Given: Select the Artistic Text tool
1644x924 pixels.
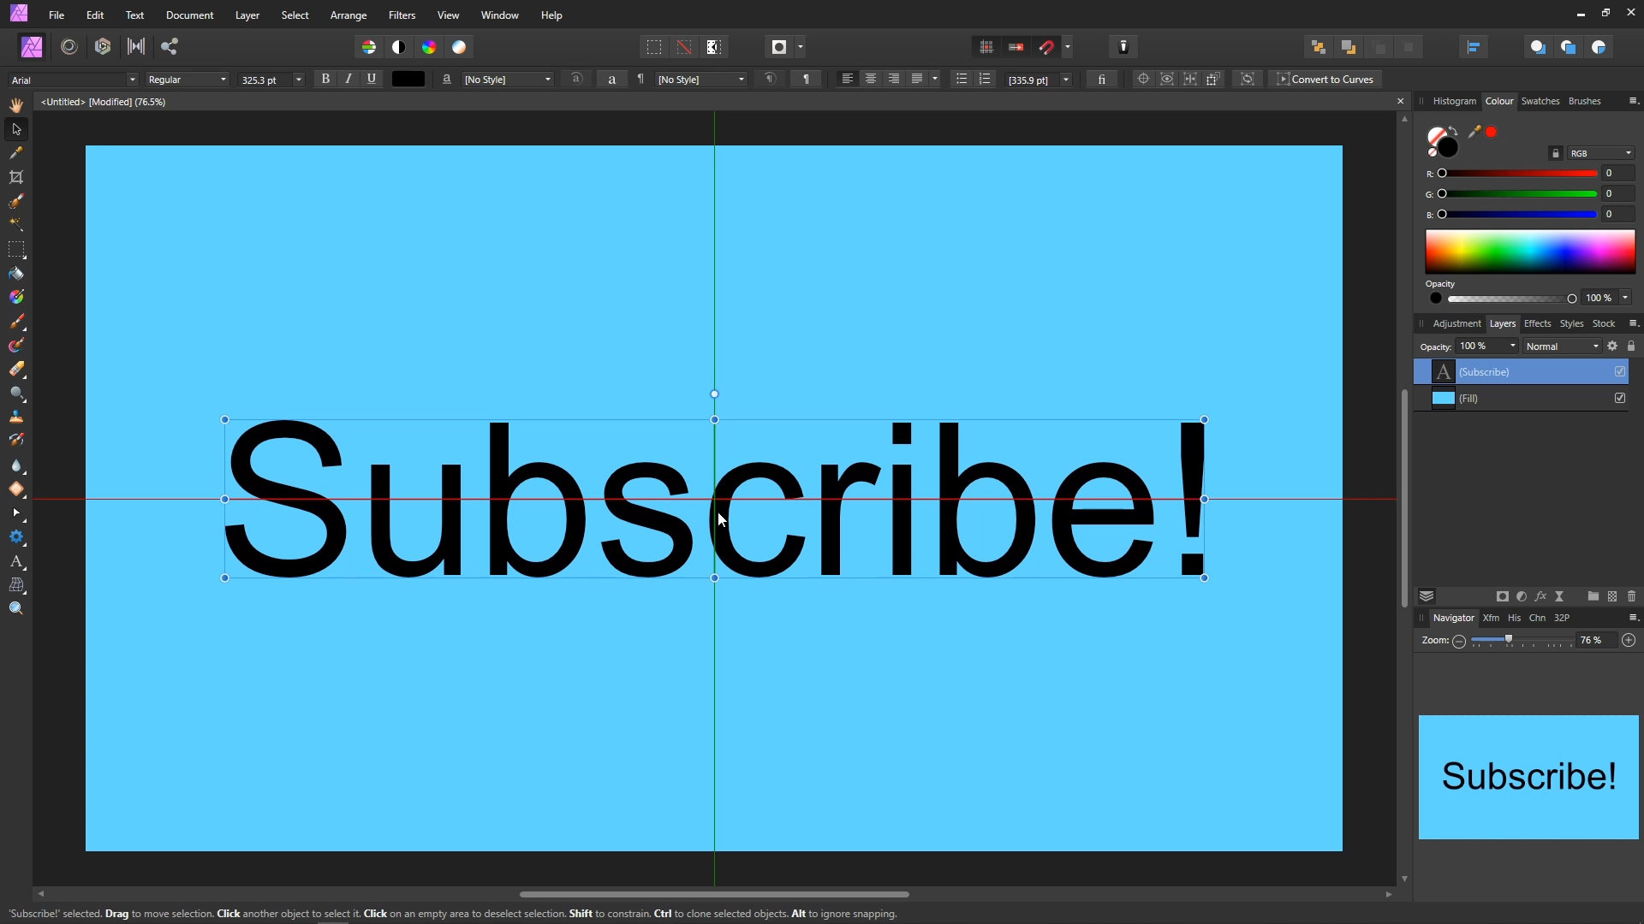Looking at the screenshot, I should (x=16, y=562).
